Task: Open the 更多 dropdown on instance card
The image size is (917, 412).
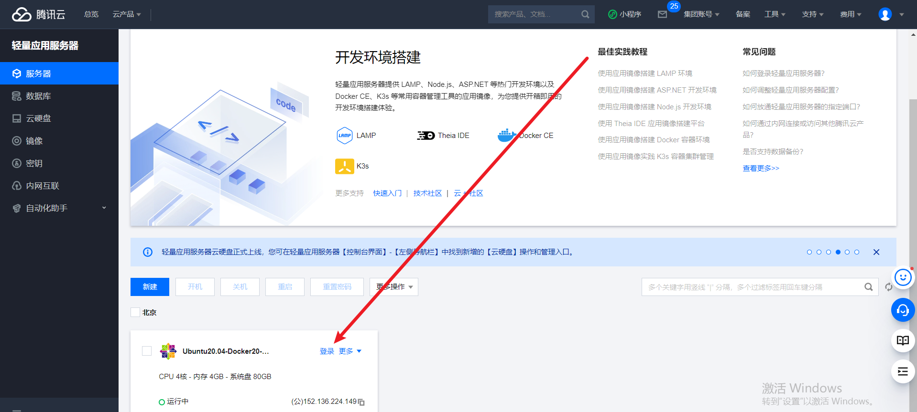Action: point(350,351)
